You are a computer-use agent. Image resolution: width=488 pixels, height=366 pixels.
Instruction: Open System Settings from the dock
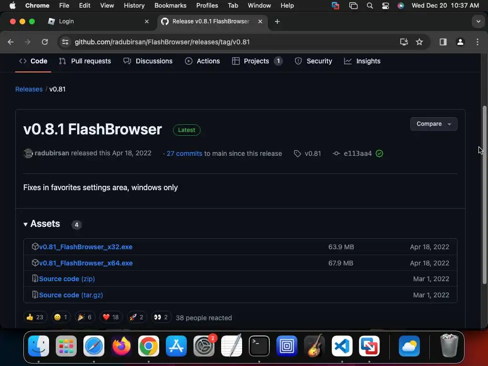click(204, 346)
